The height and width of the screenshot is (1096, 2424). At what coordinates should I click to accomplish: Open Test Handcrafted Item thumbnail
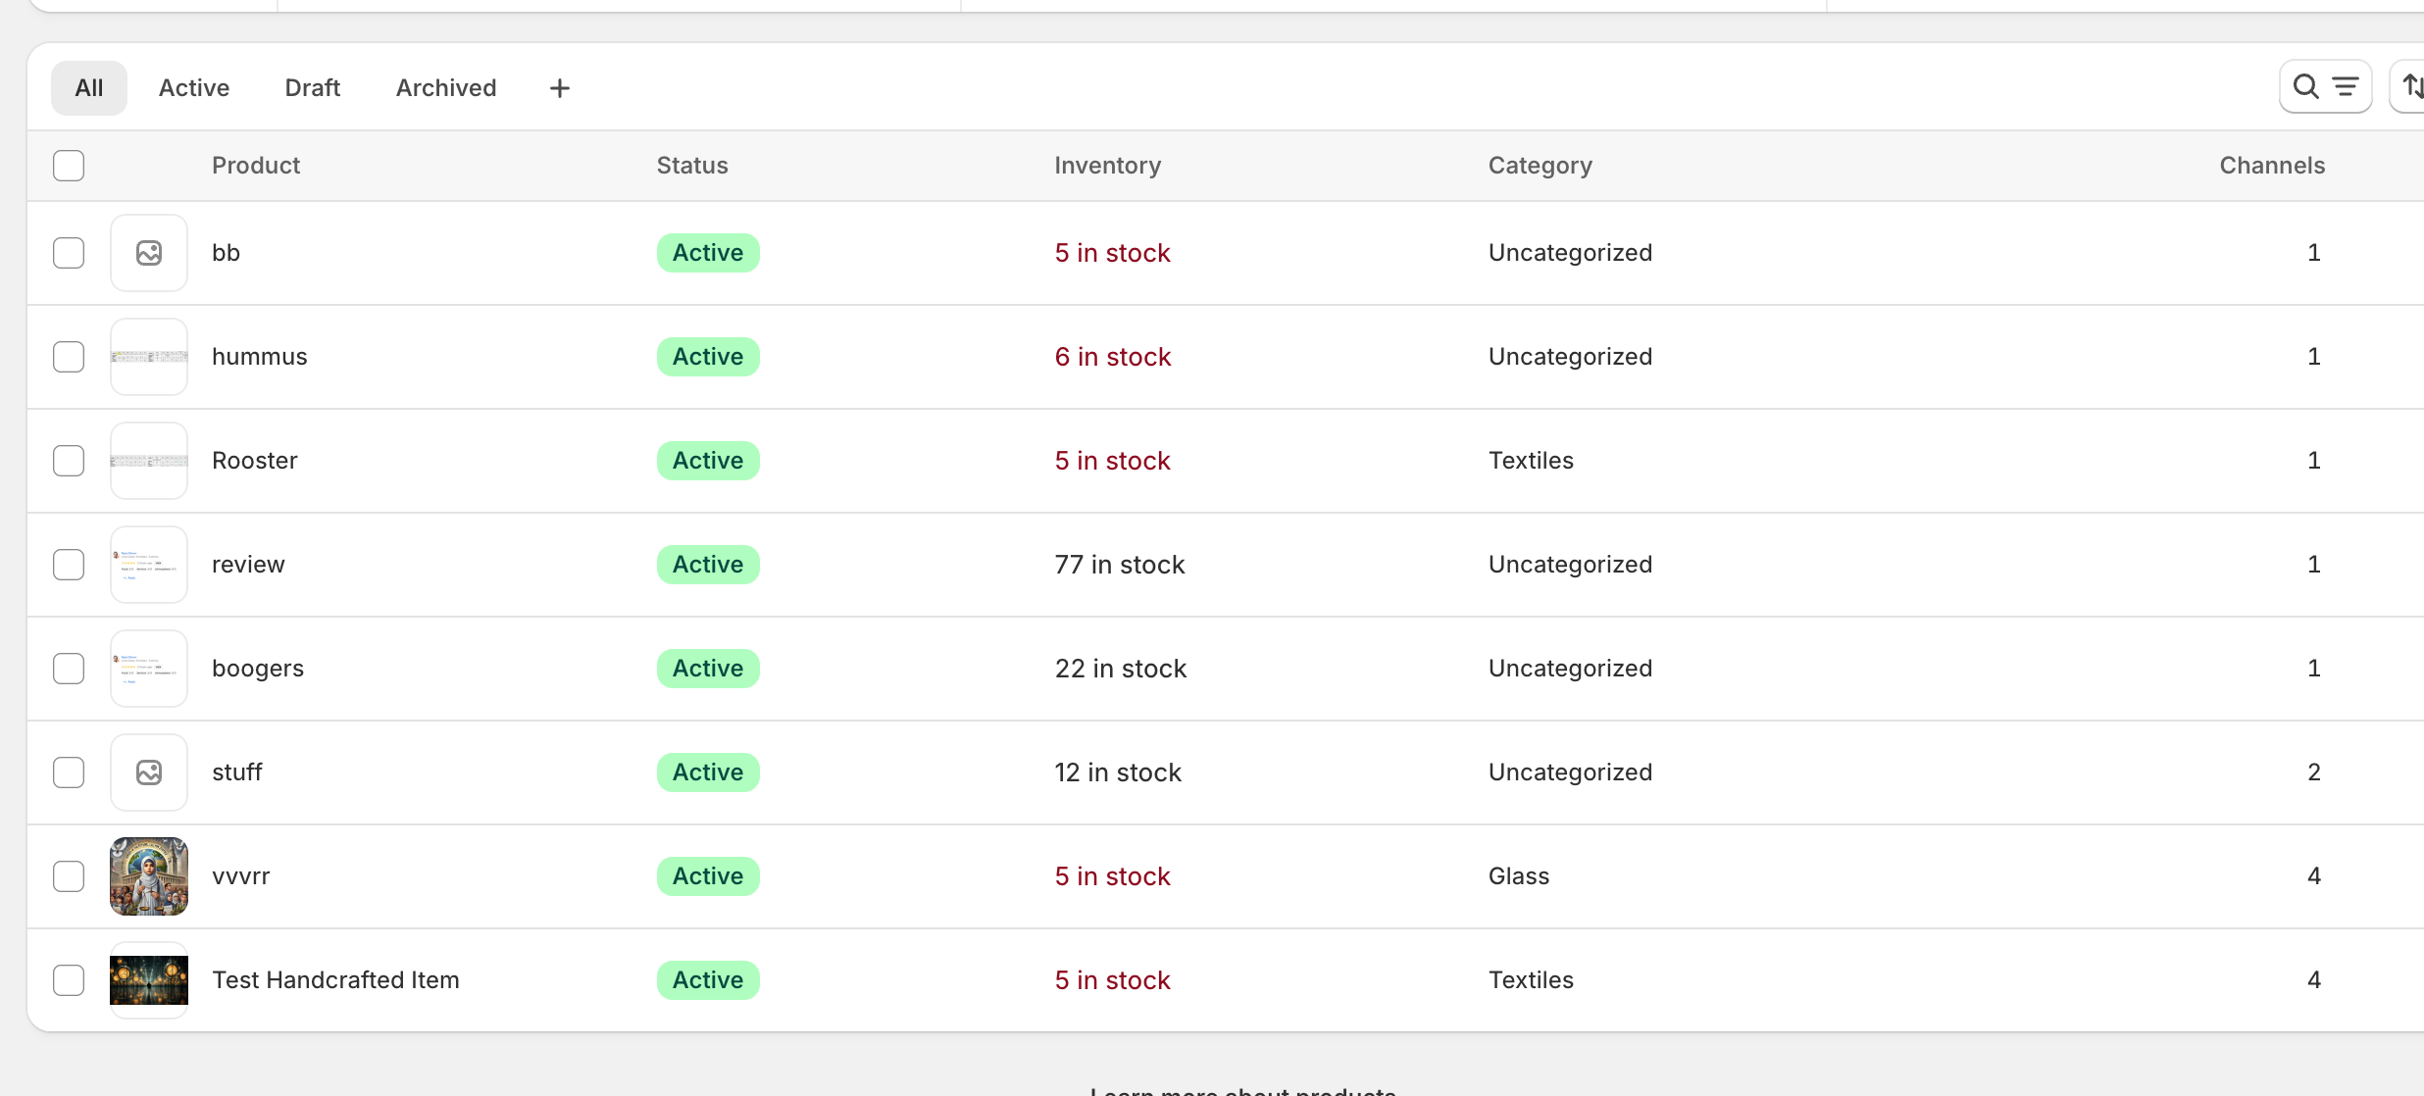point(149,980)
